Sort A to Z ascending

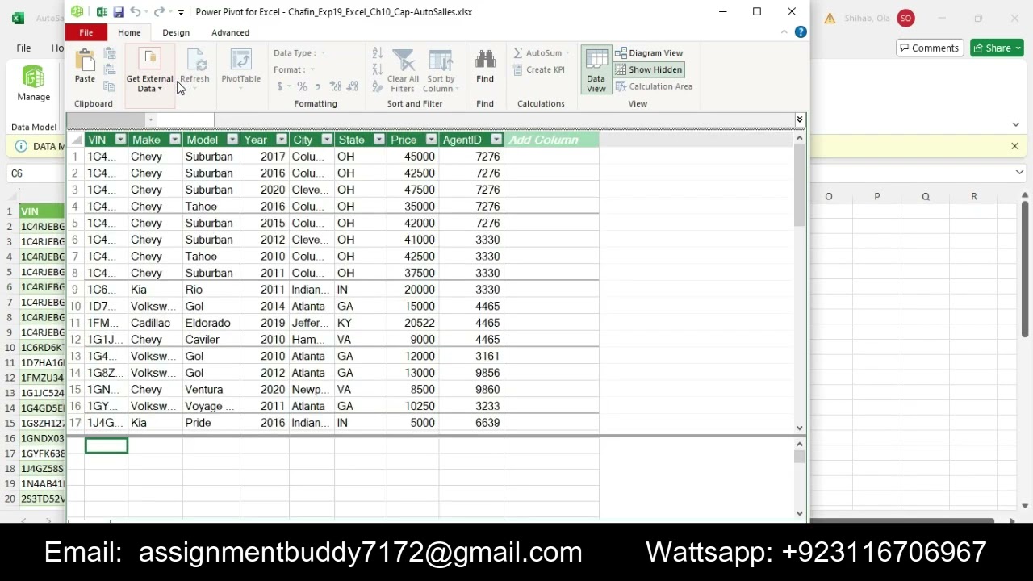tap(377, 53)
